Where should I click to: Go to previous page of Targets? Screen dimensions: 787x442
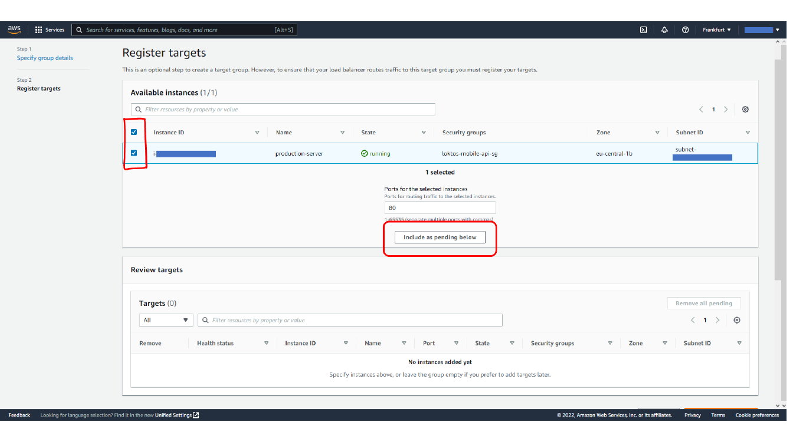pos(693,320)
